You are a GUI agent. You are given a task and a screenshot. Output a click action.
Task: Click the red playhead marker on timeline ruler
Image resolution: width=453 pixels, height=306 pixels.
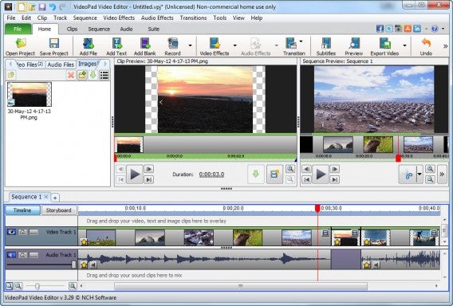317,209
